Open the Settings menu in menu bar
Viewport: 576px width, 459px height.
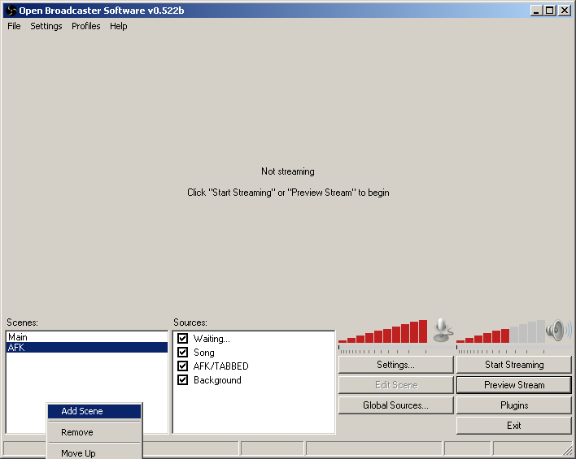click(x=46, y=26)
